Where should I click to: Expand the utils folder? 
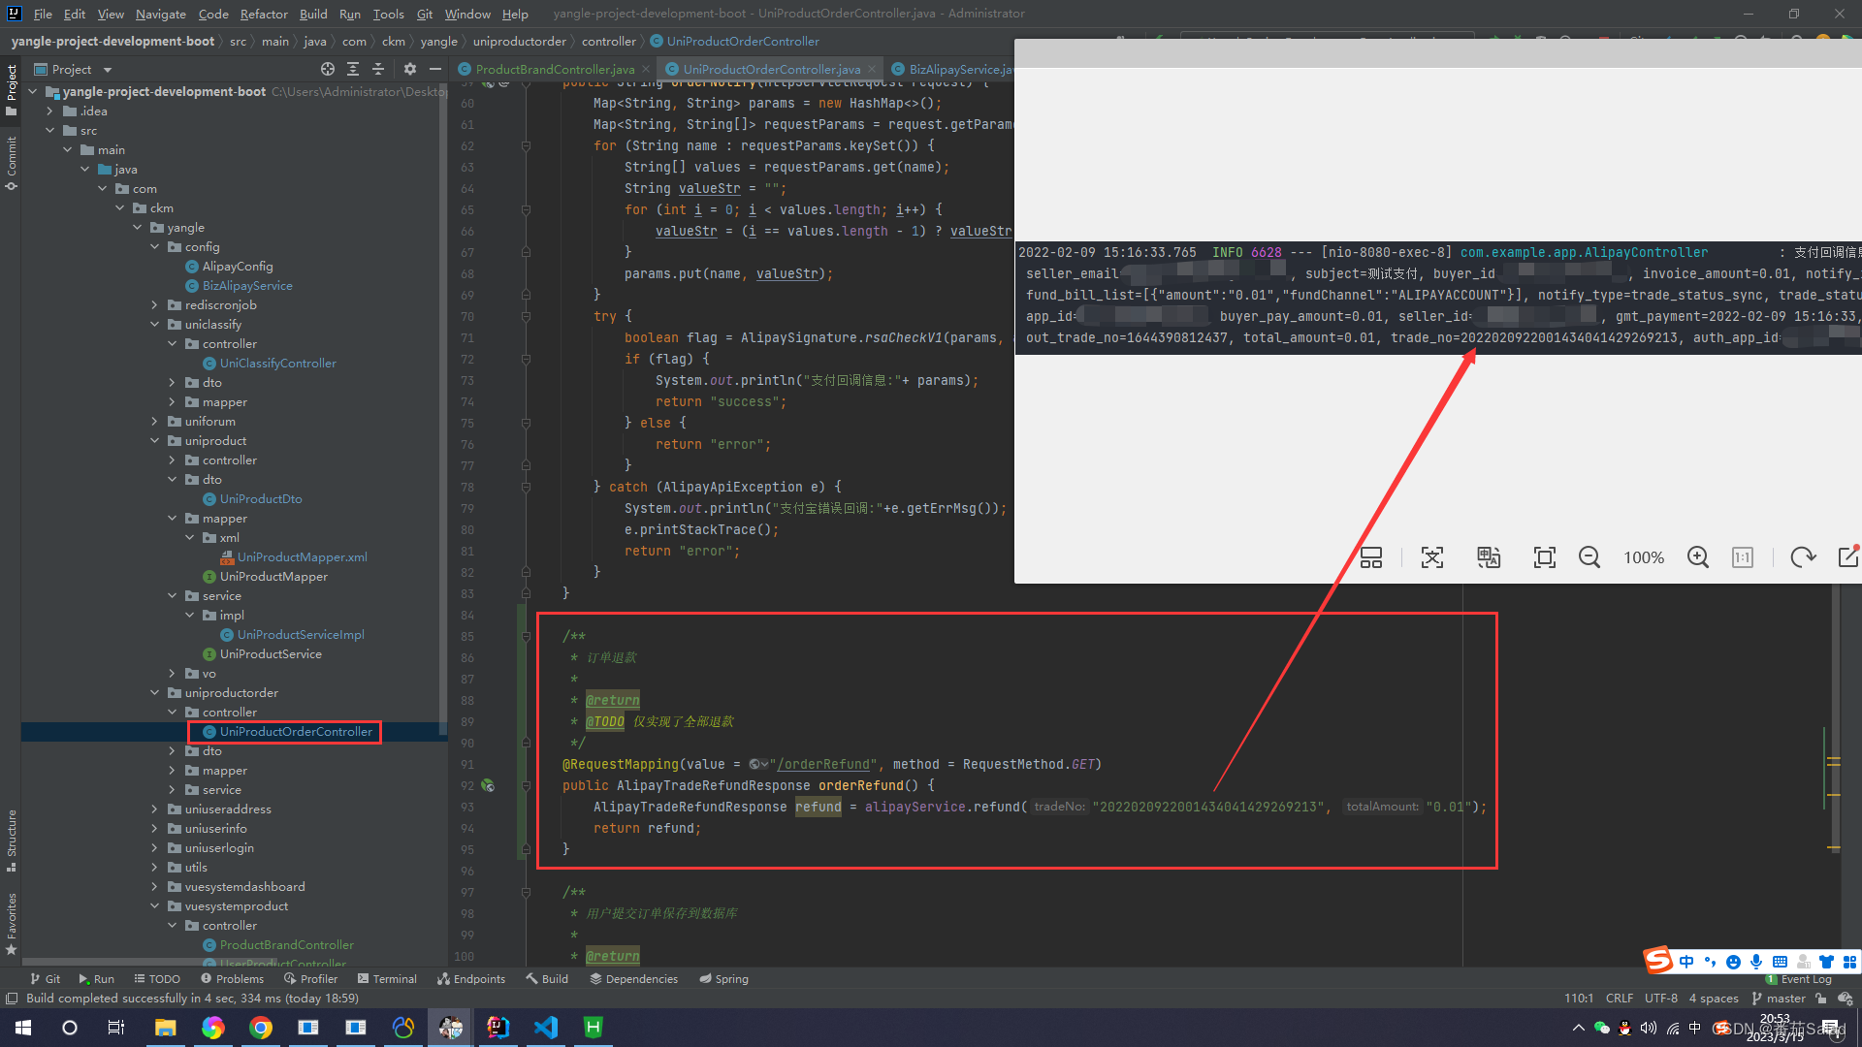coord(155,868)
